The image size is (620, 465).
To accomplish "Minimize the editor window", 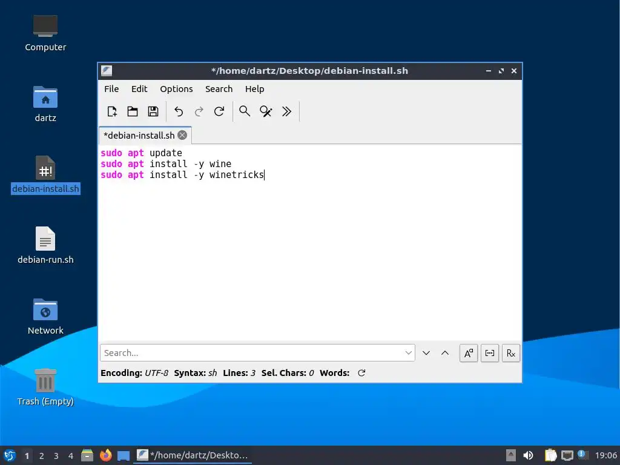I will pos(489,71).
